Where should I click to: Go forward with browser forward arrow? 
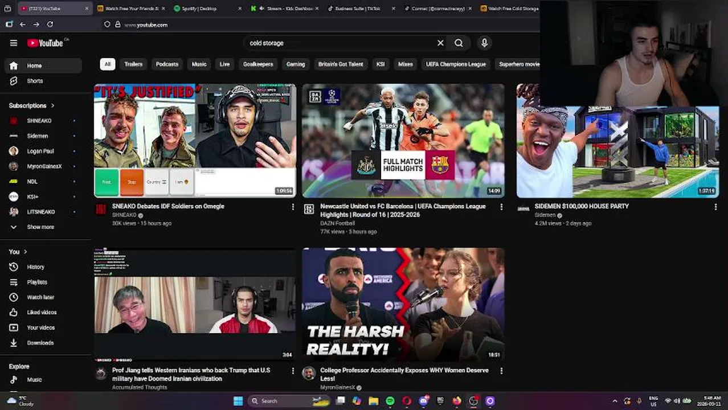coord(36,24)
